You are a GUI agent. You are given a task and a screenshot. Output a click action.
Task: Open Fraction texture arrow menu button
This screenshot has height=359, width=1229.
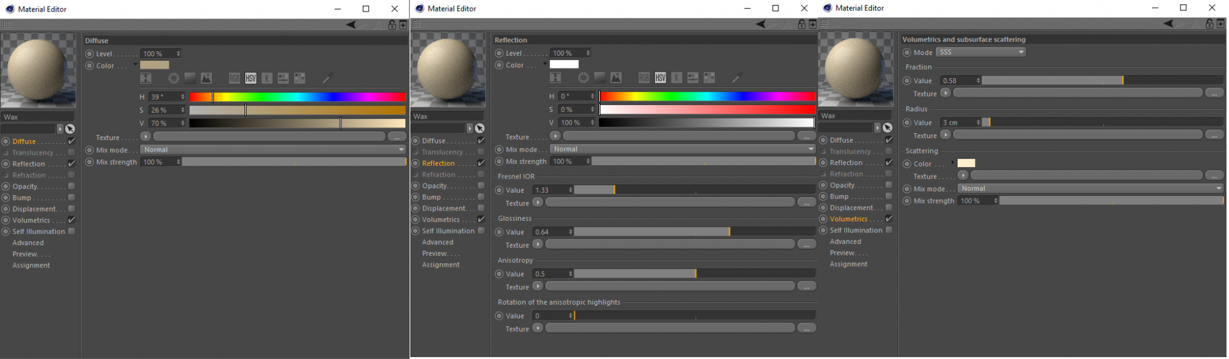click(945, 93)
